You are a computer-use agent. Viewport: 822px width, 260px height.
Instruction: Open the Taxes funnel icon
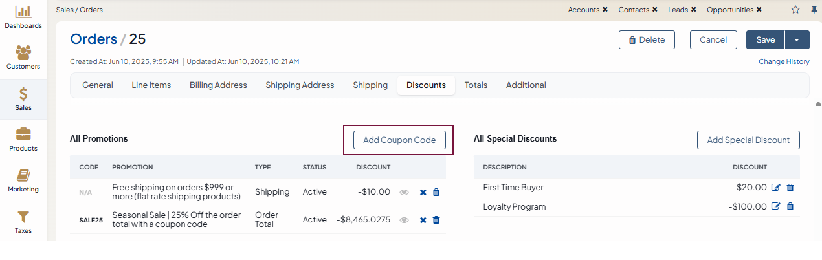click(23, 217)
